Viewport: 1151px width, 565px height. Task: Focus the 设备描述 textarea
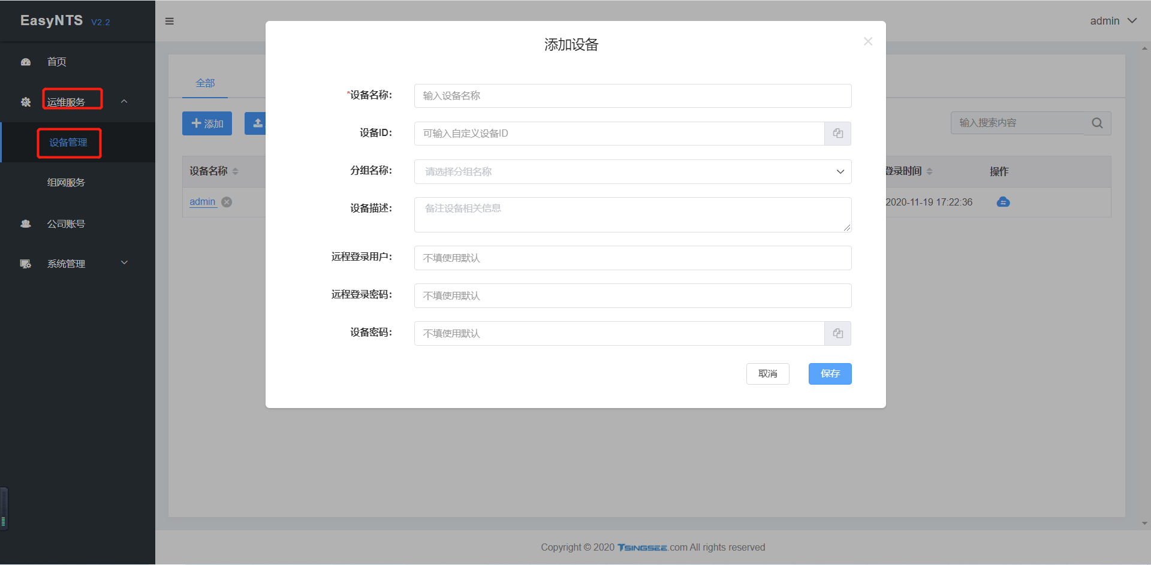tap(633, 214)
